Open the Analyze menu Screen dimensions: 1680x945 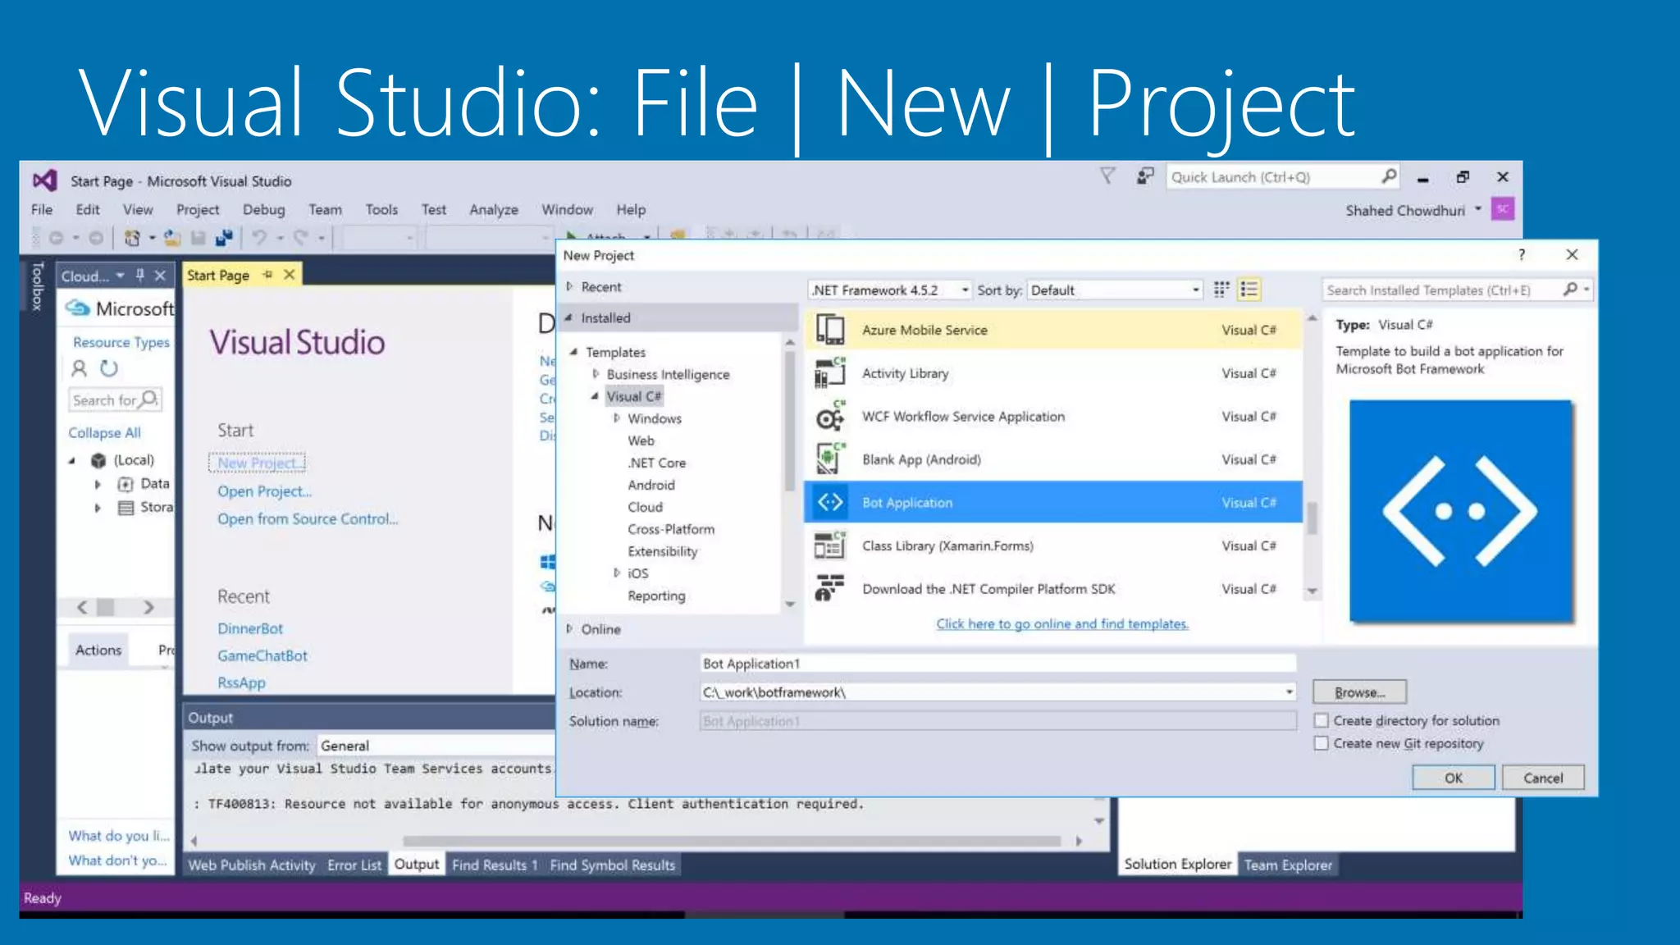[494, 209]
